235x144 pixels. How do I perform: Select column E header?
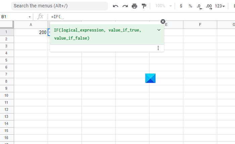tap(166, 25)
